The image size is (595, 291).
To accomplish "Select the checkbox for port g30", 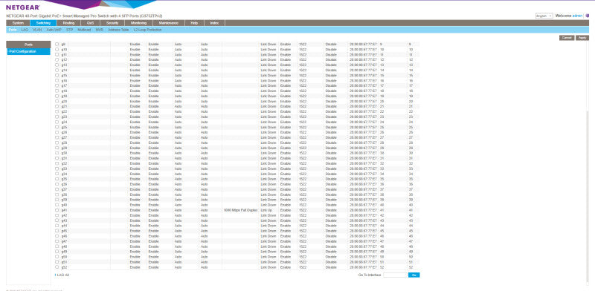I will pyautogui.click(x=57, y=153).
